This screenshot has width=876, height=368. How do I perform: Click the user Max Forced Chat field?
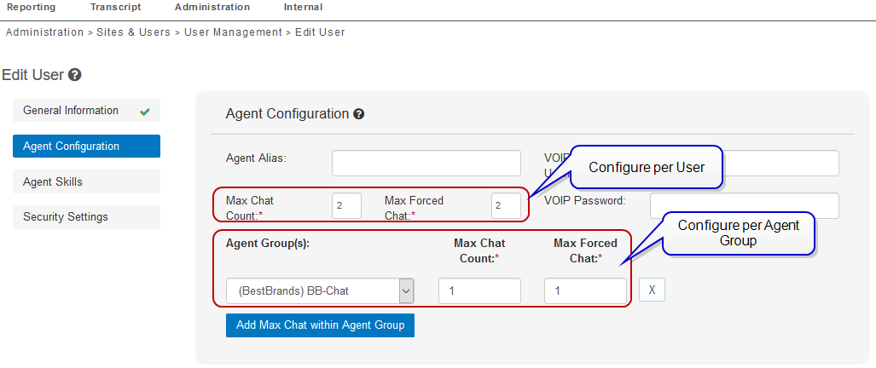[506, 205]
